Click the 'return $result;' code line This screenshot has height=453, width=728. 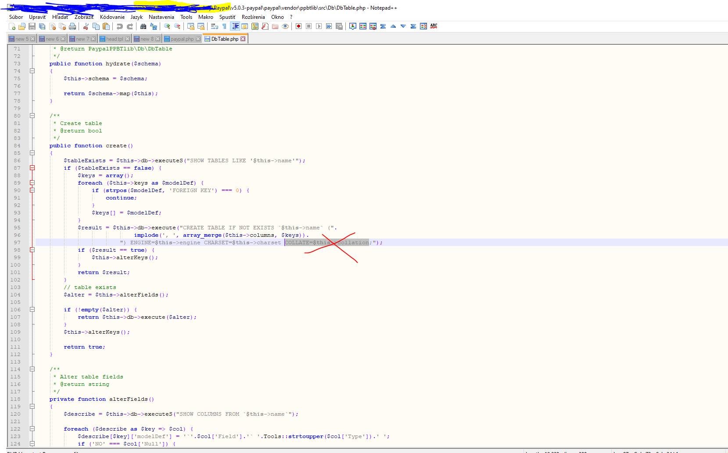pyautogui.click(x=104, y=272)
